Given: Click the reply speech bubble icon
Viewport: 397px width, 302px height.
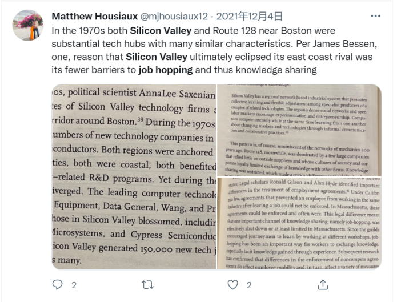Looking at the screenshot, I should pyautogui.click(x=57, y=284).
